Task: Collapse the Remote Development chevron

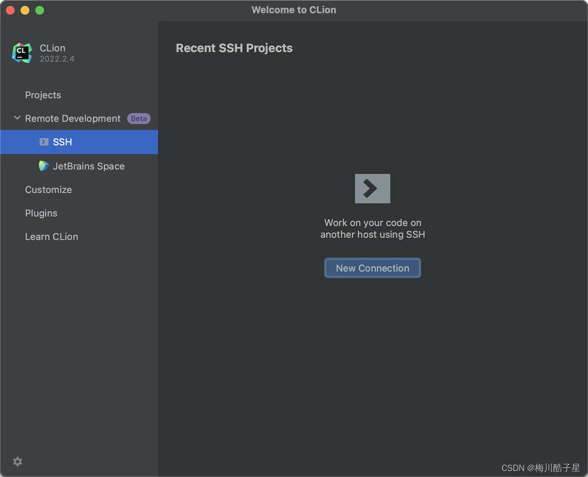Action: [x=17, y=118]
